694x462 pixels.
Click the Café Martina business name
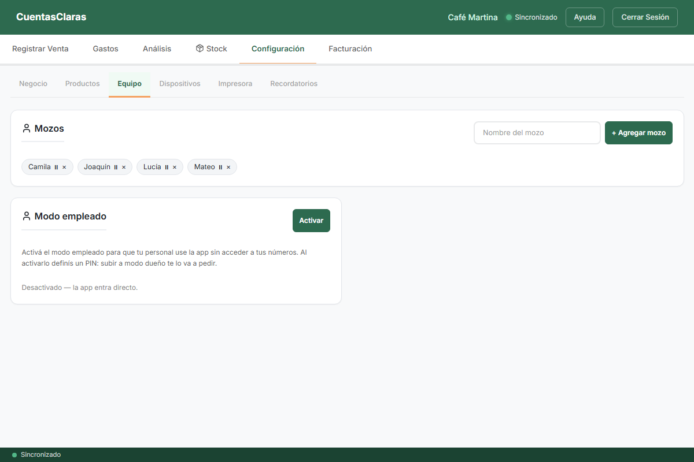[x=472, y=17]
